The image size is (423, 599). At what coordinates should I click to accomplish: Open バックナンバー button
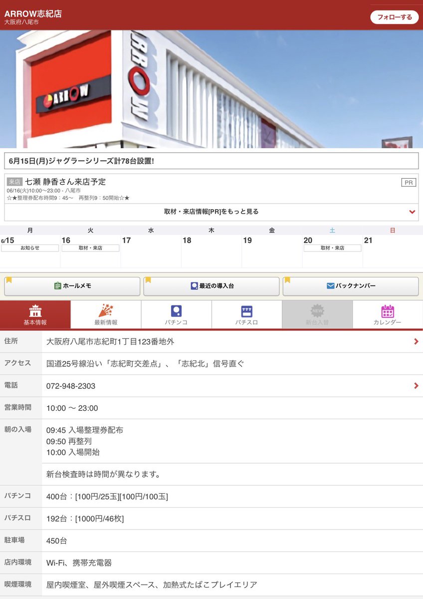pos(351,286)
